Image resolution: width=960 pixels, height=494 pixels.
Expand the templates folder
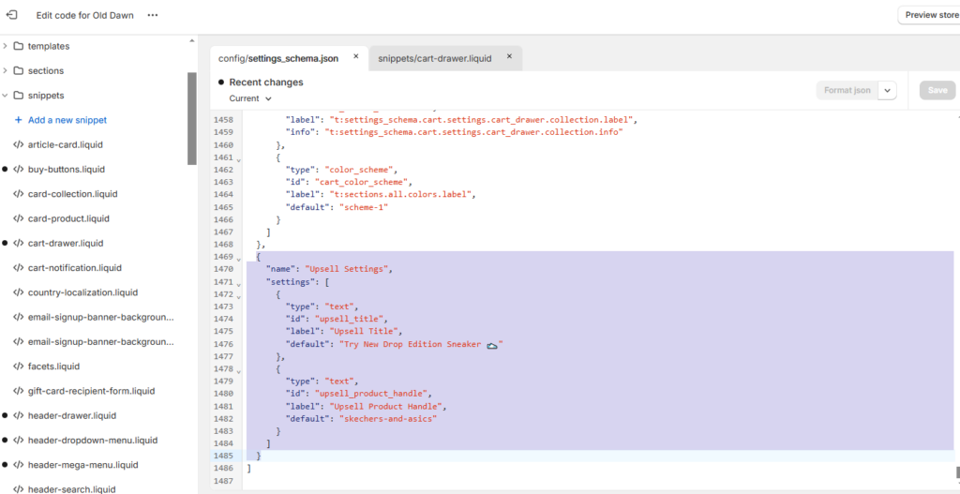[5, 46]
